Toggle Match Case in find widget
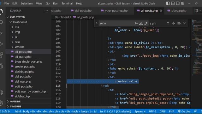 click(136, 23)
